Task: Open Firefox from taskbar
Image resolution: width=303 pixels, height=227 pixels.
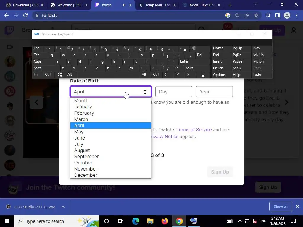Action: click(165, 221)
